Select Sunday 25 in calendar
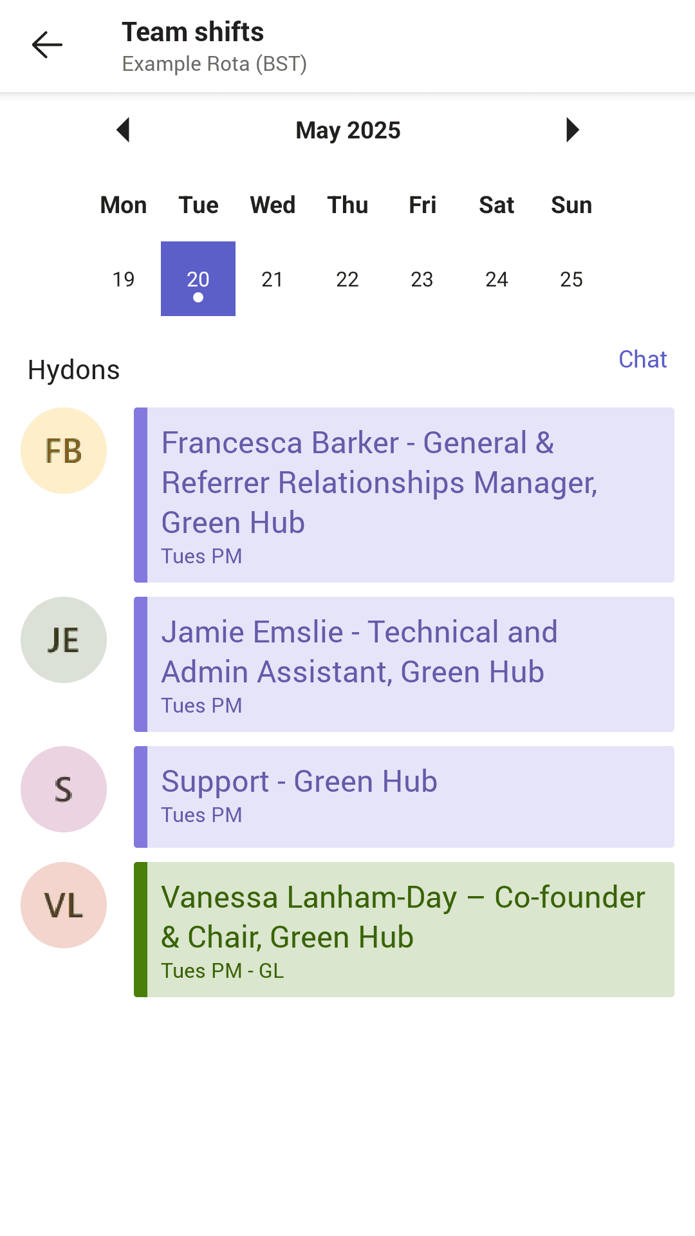This screenshot has height=1236, width=695. 571,279
